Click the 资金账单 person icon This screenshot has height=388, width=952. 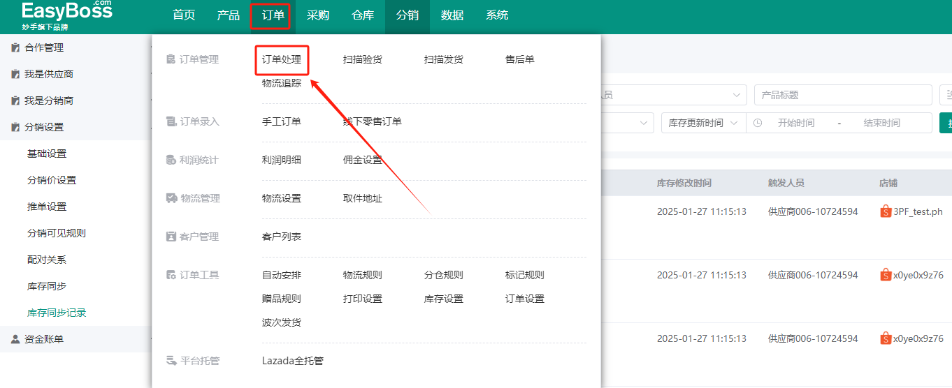coord(15,340)
